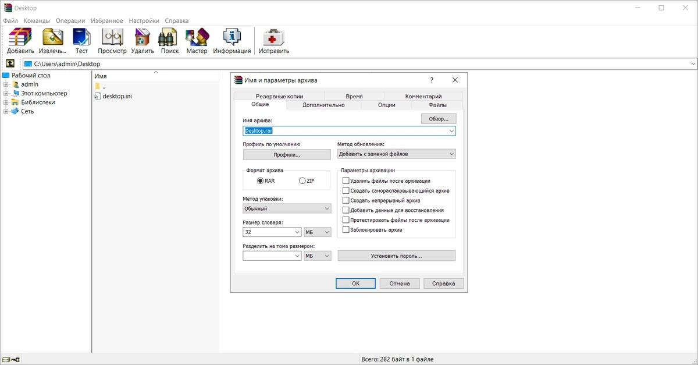Enable Добавить данные для восстановления
Viewport: 698px width, 365px height.
[x=346, y=210]
